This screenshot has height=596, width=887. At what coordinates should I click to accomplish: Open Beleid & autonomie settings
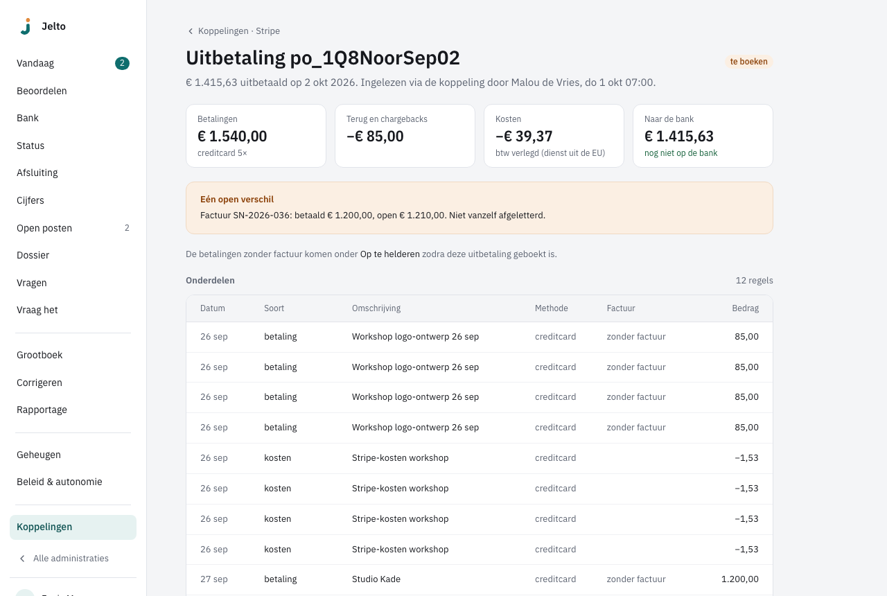click(x=73, y=482)
